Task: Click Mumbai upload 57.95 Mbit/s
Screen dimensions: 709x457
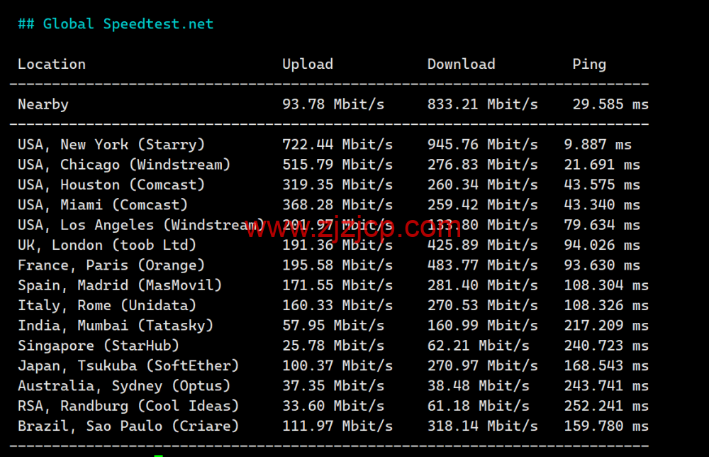Action: (333, 326)
